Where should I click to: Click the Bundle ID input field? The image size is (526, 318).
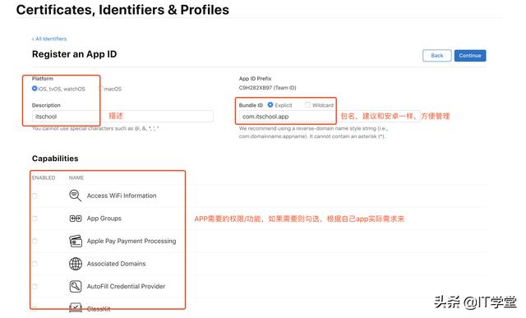coord(330,117)
